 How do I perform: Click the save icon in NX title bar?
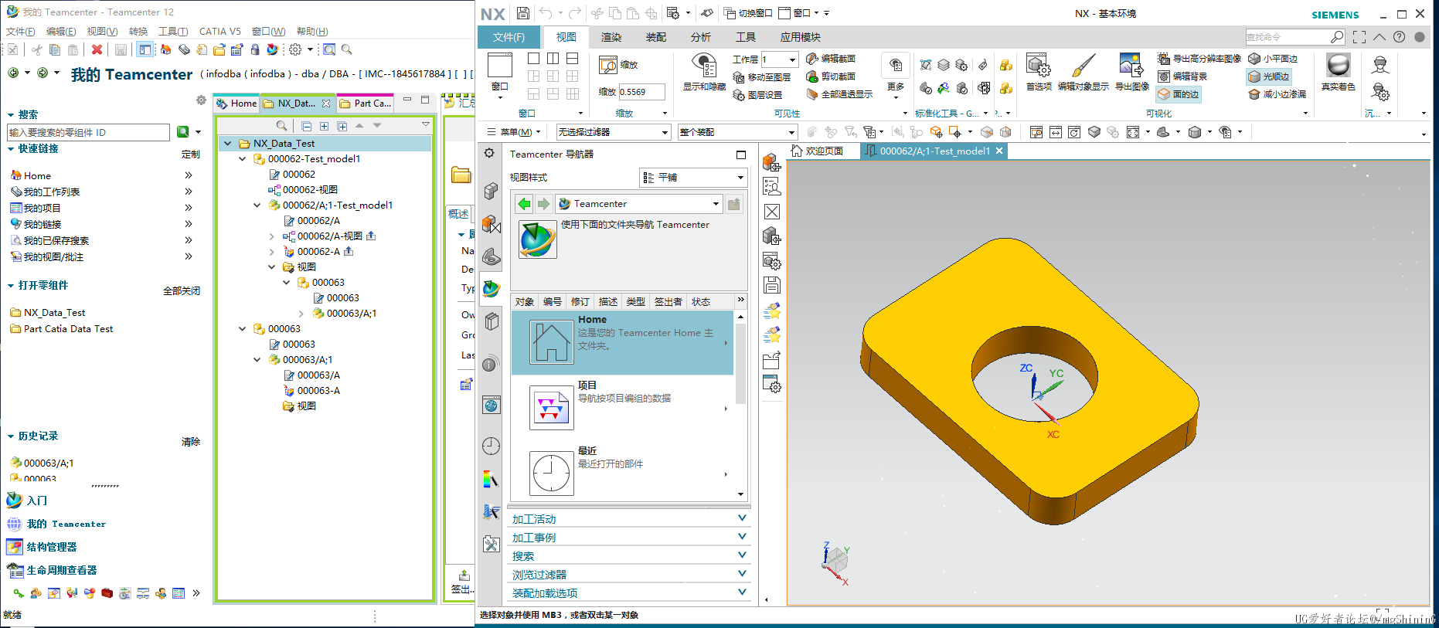click(x=523, y=13)
